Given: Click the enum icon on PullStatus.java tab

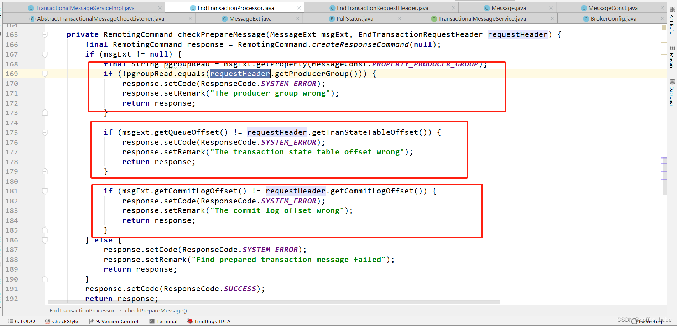Looking at the screenshot, I should (332, 18).
